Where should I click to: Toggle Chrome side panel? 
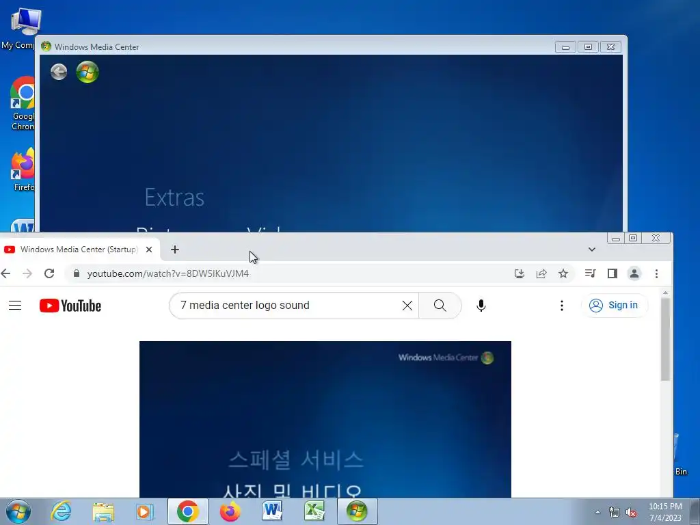[612, 273]
